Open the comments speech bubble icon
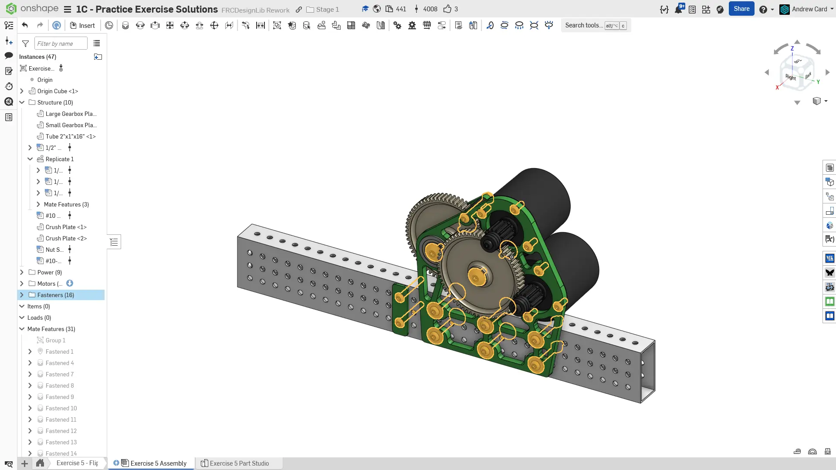The image size is (836, 470). click(x=9, y=55)
